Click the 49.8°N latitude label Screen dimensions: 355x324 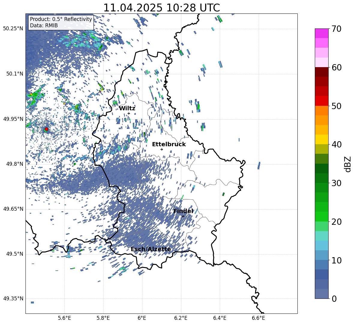point(14,164)
